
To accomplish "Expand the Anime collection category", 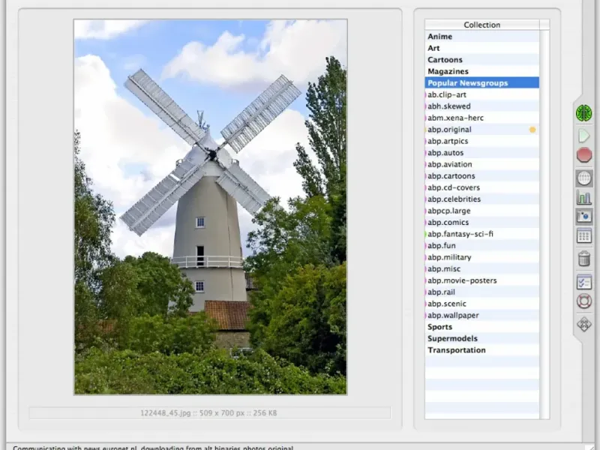I will coord(439,37).
